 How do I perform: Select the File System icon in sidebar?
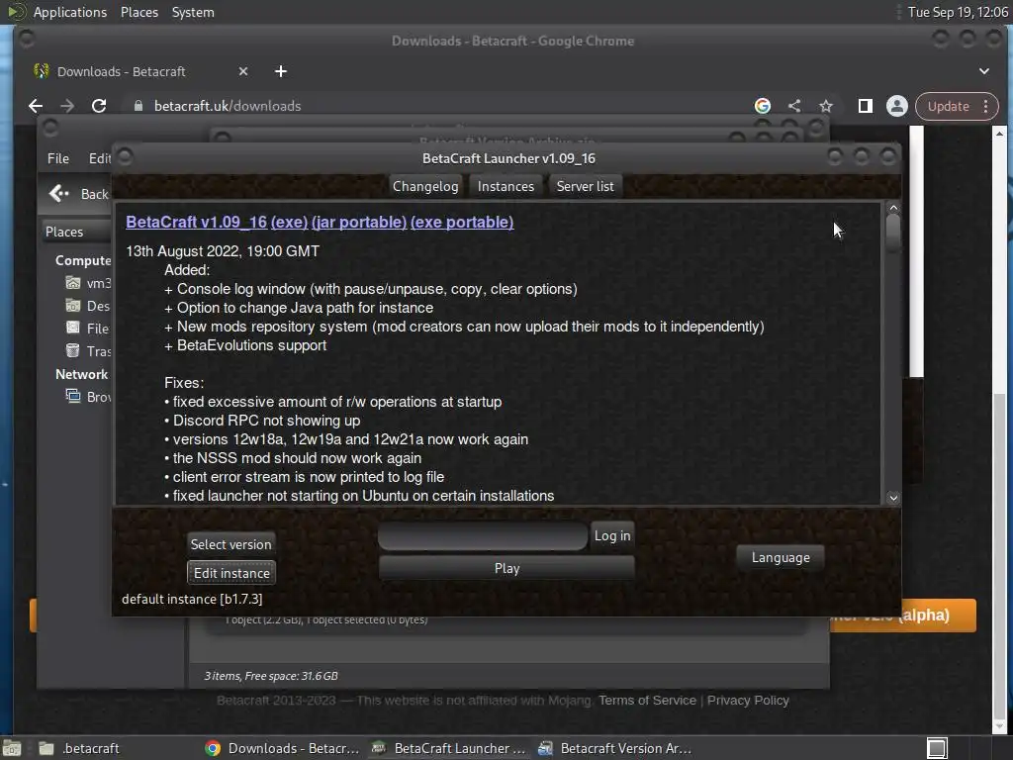(x=73, y=328)
